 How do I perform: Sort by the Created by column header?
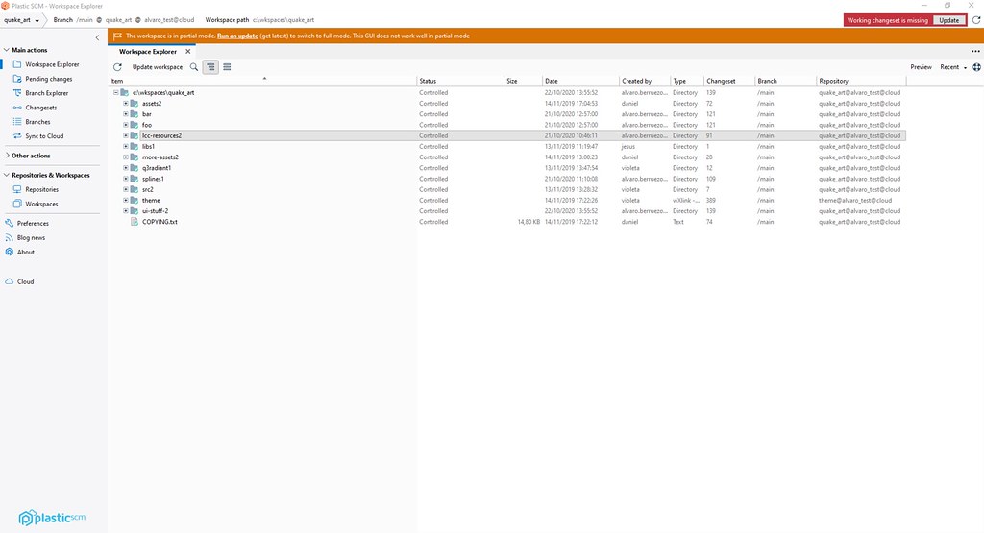click(x=645, y=81)
